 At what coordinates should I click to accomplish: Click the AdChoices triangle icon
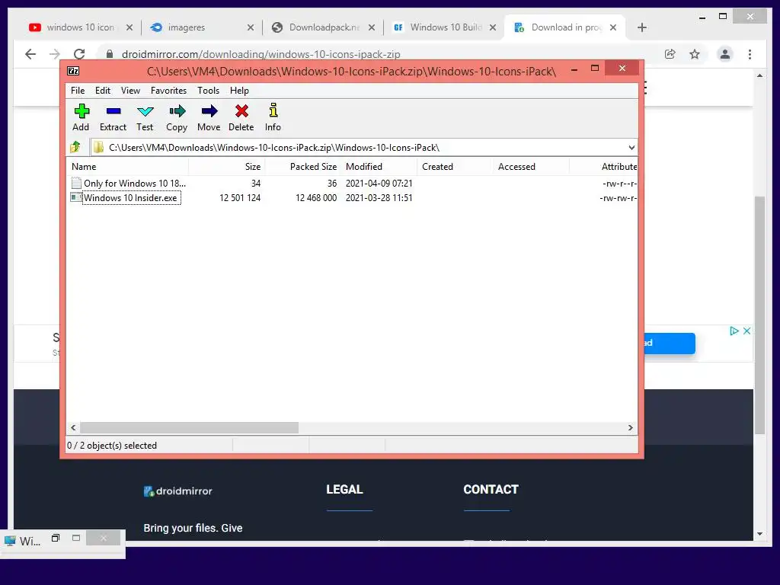(734, 331)
